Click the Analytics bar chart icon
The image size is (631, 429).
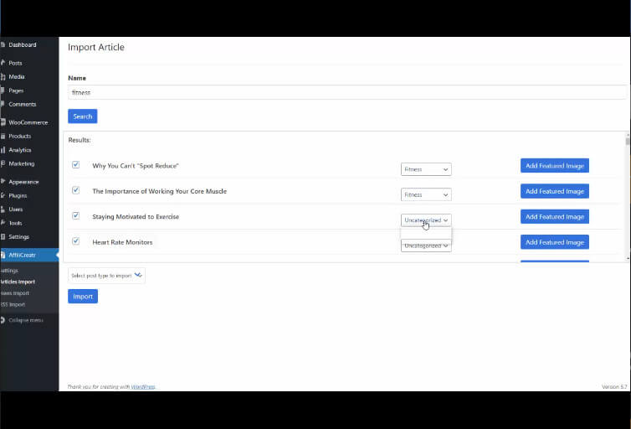[3, 150]
